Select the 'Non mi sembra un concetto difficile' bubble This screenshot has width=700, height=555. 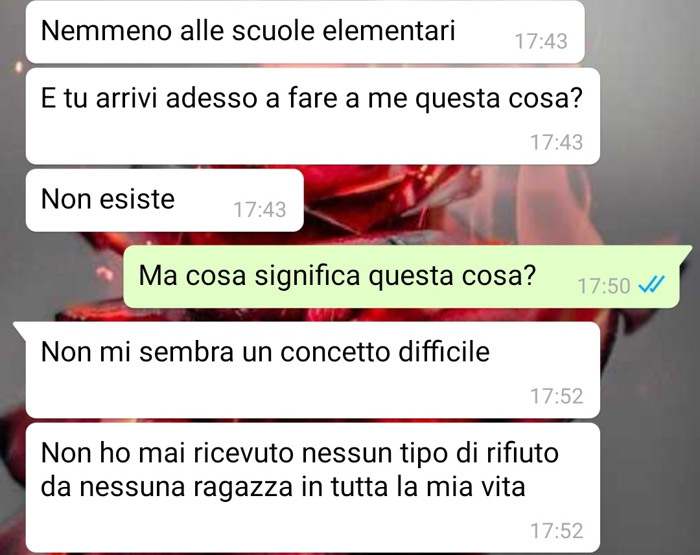pyautogui.click(x=312, y=370)
